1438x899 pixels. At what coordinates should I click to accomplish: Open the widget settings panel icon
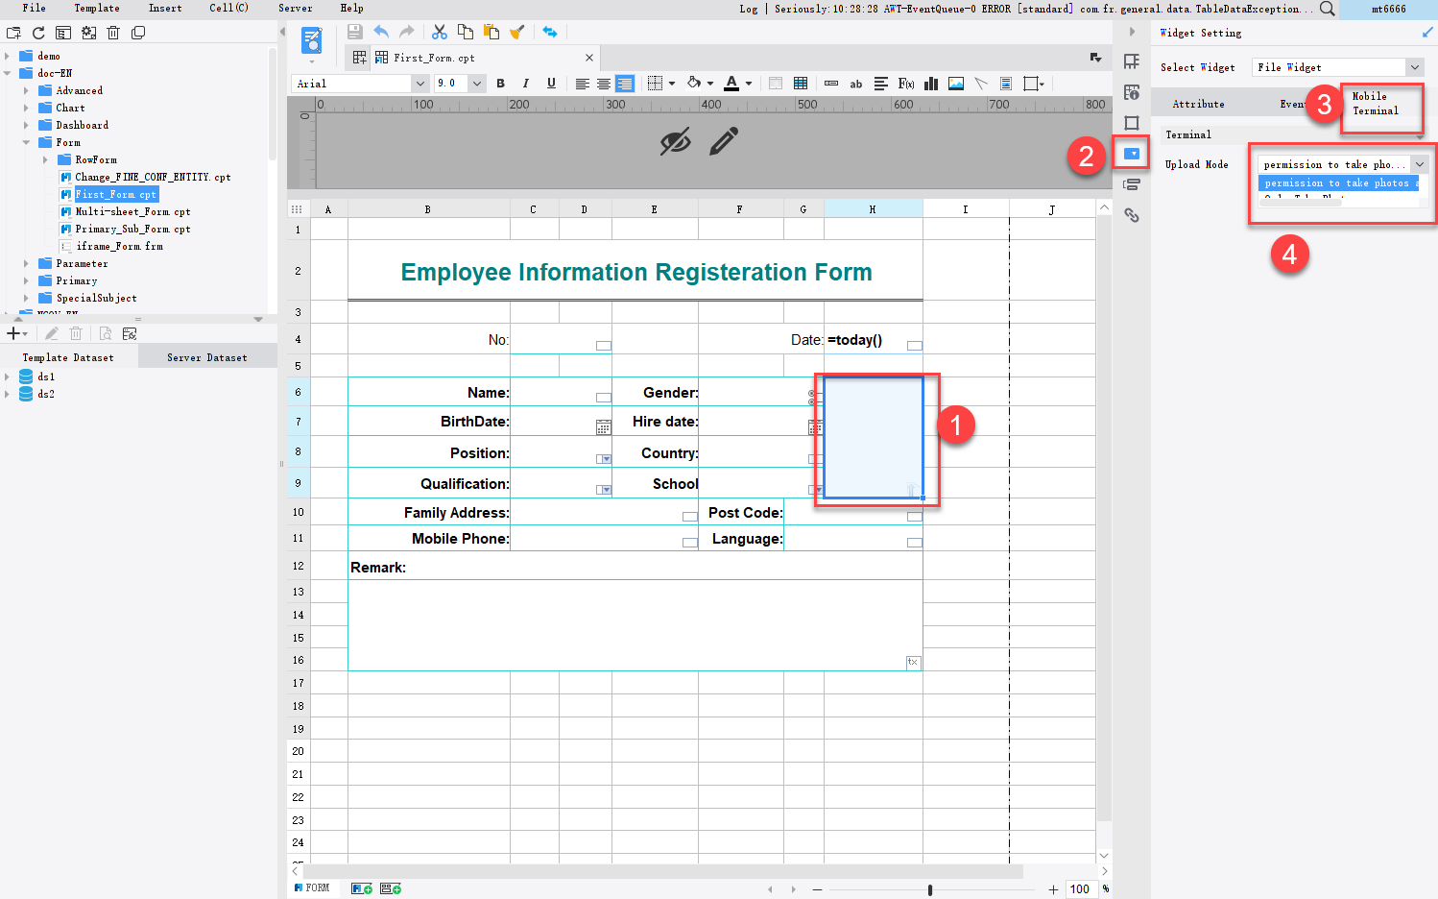click(1132, 154)
